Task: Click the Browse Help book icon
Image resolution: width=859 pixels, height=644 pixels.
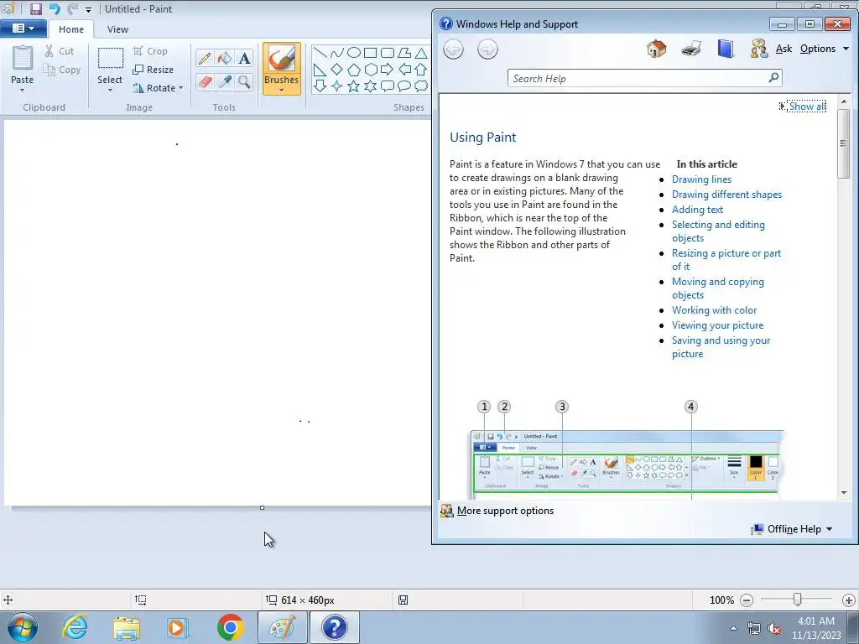Action: [726, 49]
